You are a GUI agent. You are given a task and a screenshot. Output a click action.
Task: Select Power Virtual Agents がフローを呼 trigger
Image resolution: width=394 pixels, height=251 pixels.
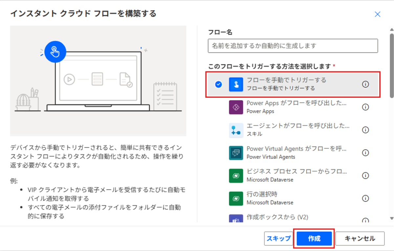pos(293,153)
